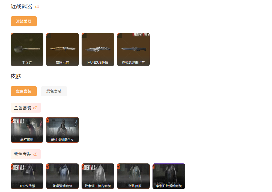
Task: Switch to the 紫色套装 tab
Action: [x=54, y=91]
